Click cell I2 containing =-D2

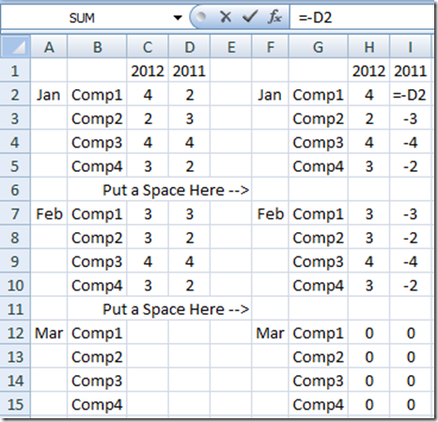tap(411, 95)
